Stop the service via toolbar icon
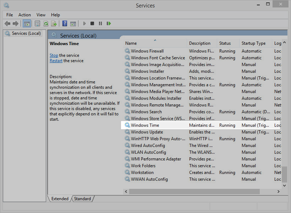This screenshot has height=213, width=291. click(92, 23)
